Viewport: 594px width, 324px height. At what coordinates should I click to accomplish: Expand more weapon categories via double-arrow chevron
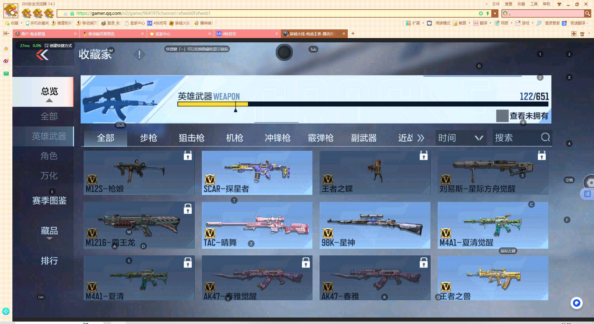pos(421,138)
